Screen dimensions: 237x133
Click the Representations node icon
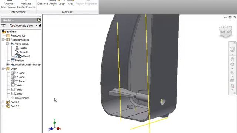8,40
